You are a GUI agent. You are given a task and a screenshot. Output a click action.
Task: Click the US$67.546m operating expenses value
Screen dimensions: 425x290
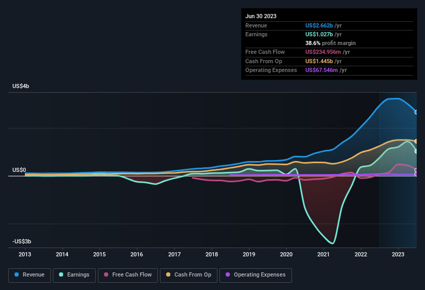point(321,70)
